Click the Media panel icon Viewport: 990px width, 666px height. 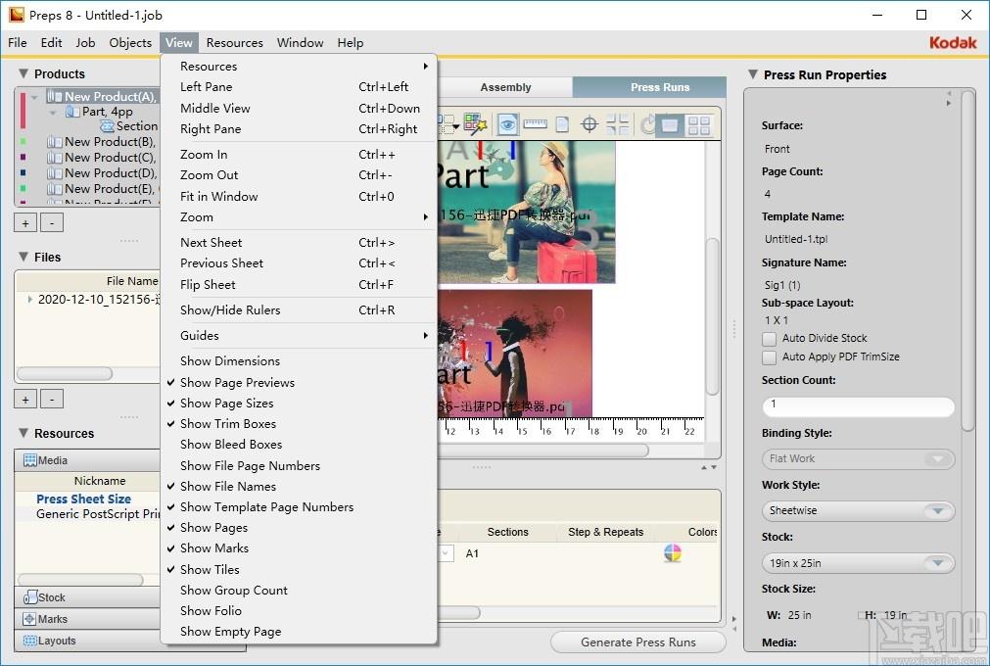29,460
